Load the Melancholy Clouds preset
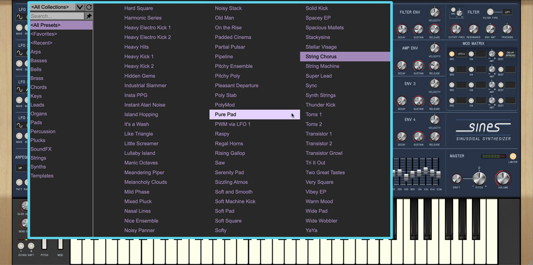Screen dimensions: 533x265 (x=145, y=182)
